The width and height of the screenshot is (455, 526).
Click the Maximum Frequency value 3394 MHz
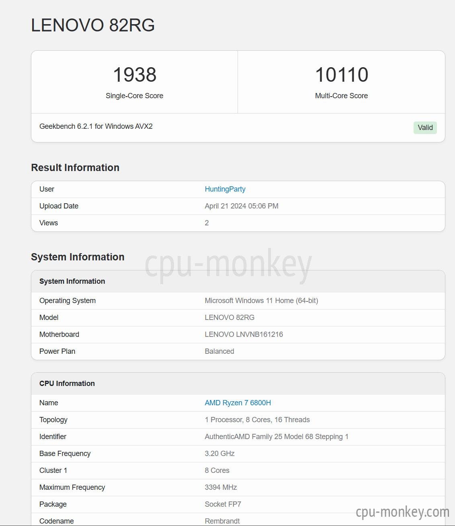coord(221,487)
